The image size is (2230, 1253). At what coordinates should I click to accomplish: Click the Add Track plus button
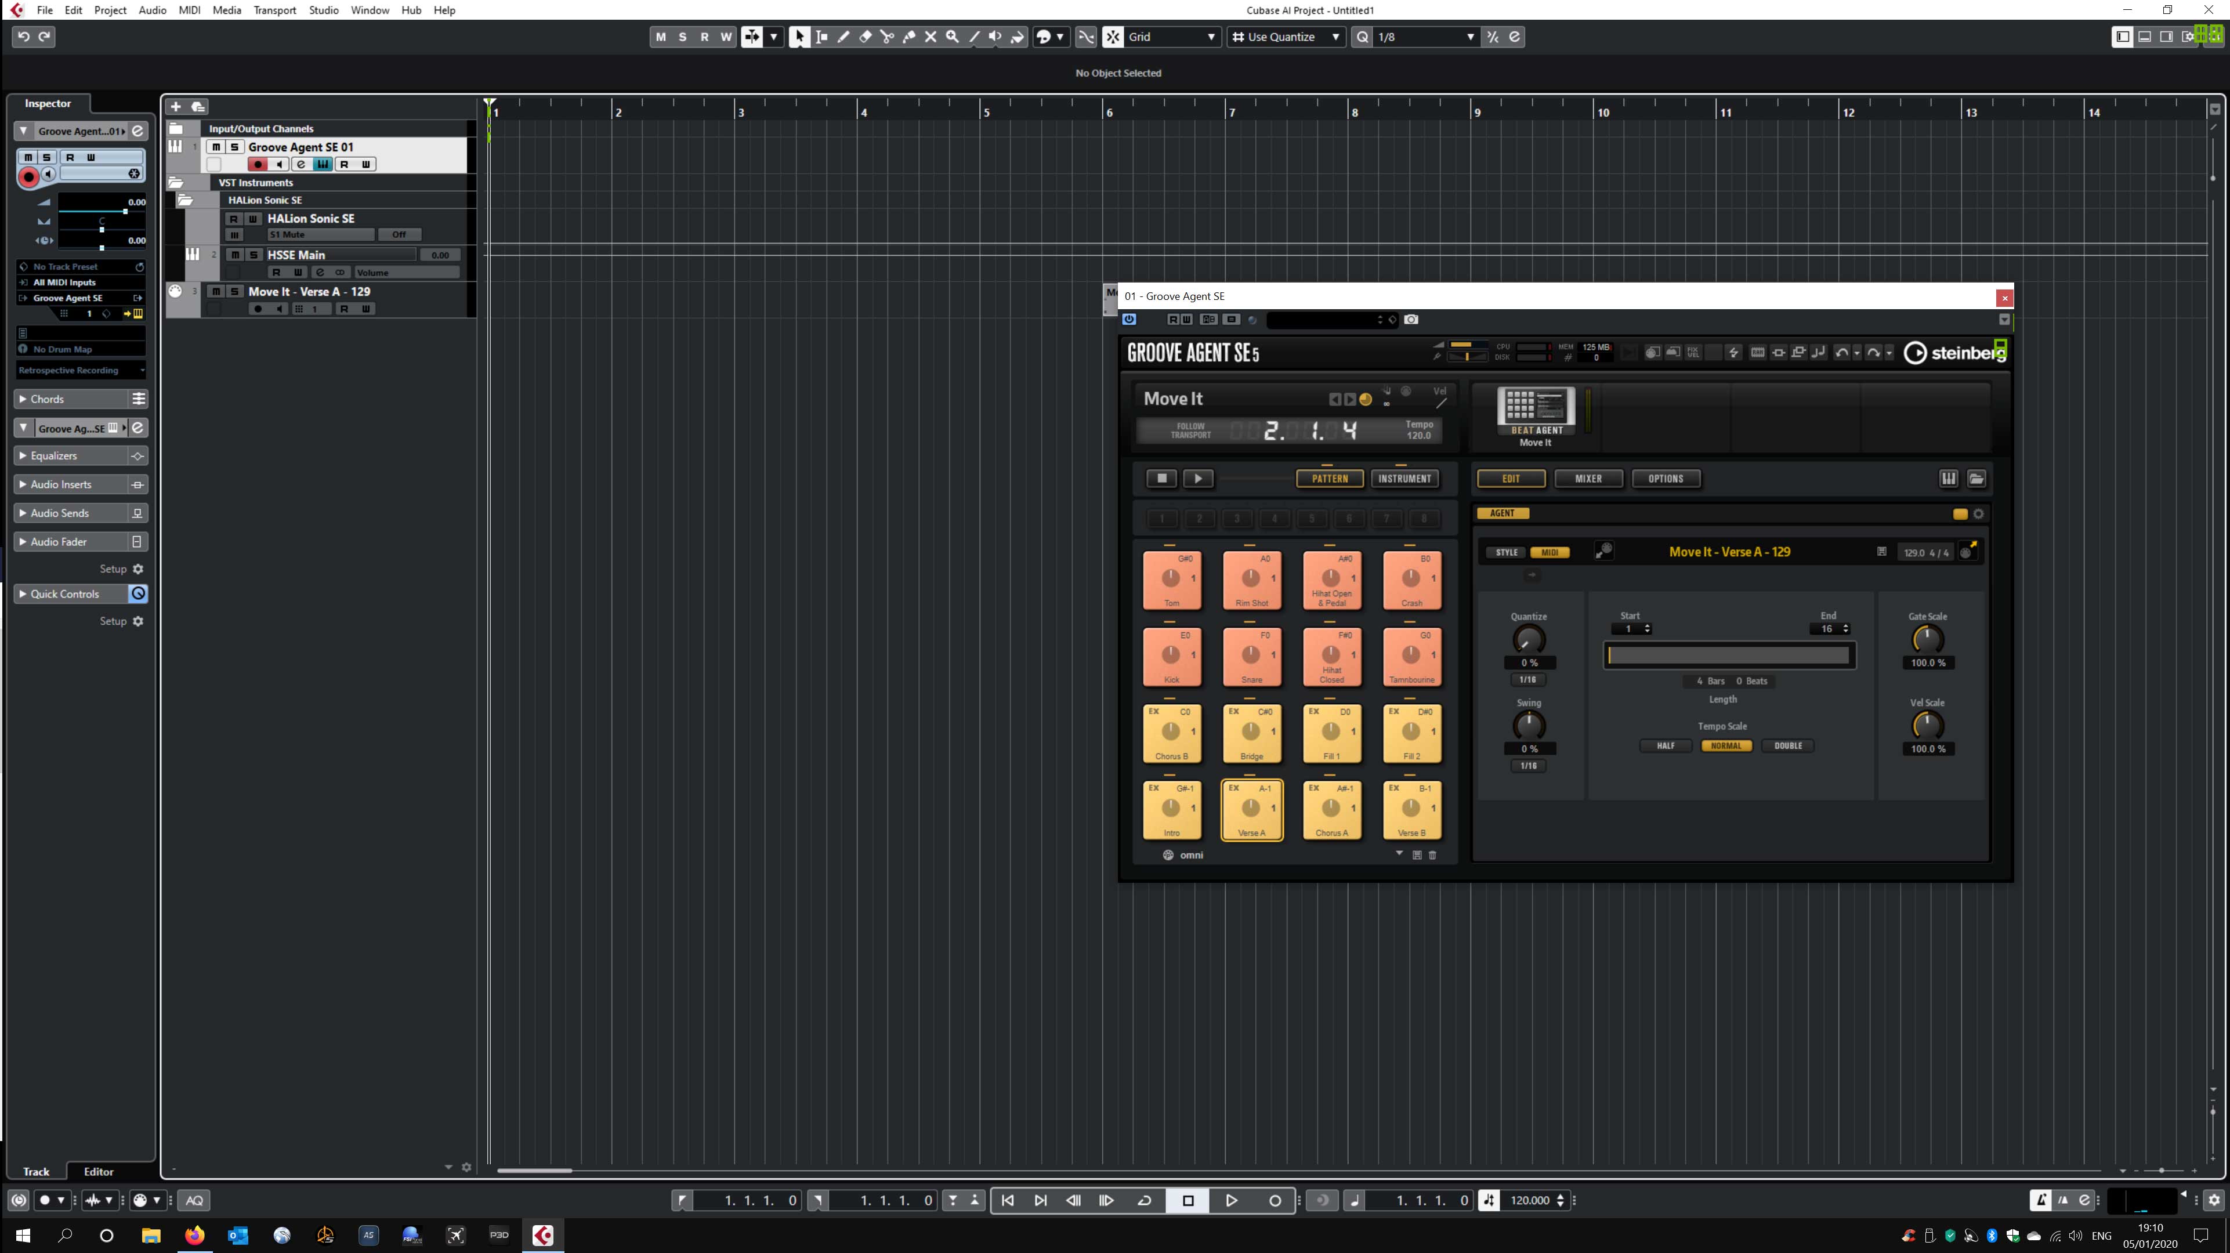pos(176,107)
